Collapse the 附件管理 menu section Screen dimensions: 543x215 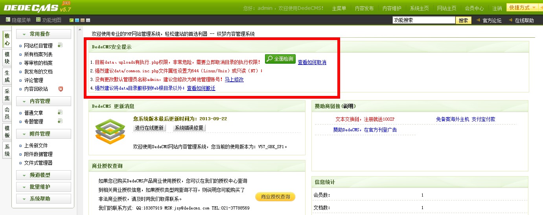pos(44,134)
